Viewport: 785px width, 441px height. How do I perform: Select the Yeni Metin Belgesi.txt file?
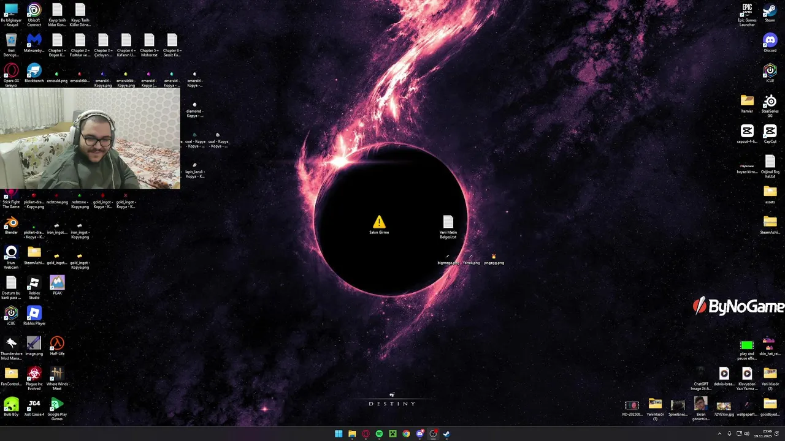tap(448, 227)
